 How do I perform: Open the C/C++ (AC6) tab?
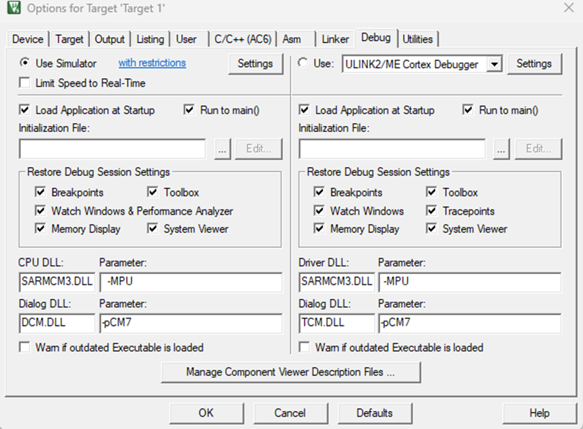coord(243,39)
